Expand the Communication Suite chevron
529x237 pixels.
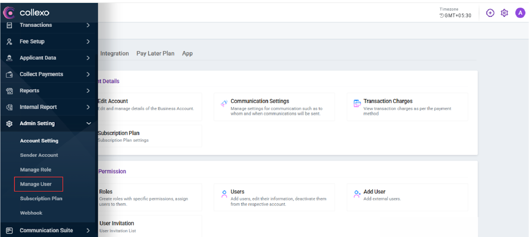point(88,230)
